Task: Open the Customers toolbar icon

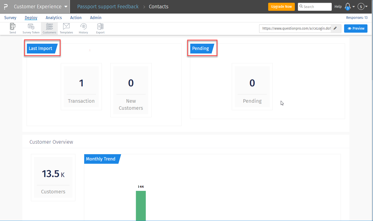Action: (50, 26)
